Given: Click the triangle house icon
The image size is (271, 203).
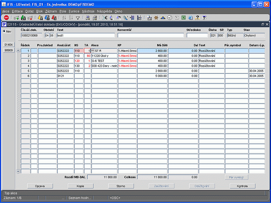Looking at the screenshot, I should pyautogui.click(x=163, y=18).
